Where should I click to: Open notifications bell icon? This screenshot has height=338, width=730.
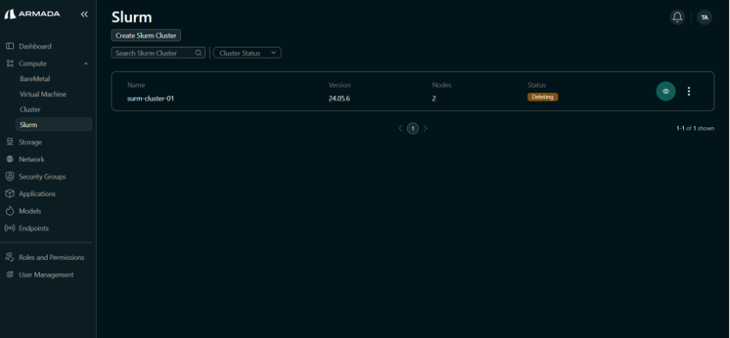point(677,17)
